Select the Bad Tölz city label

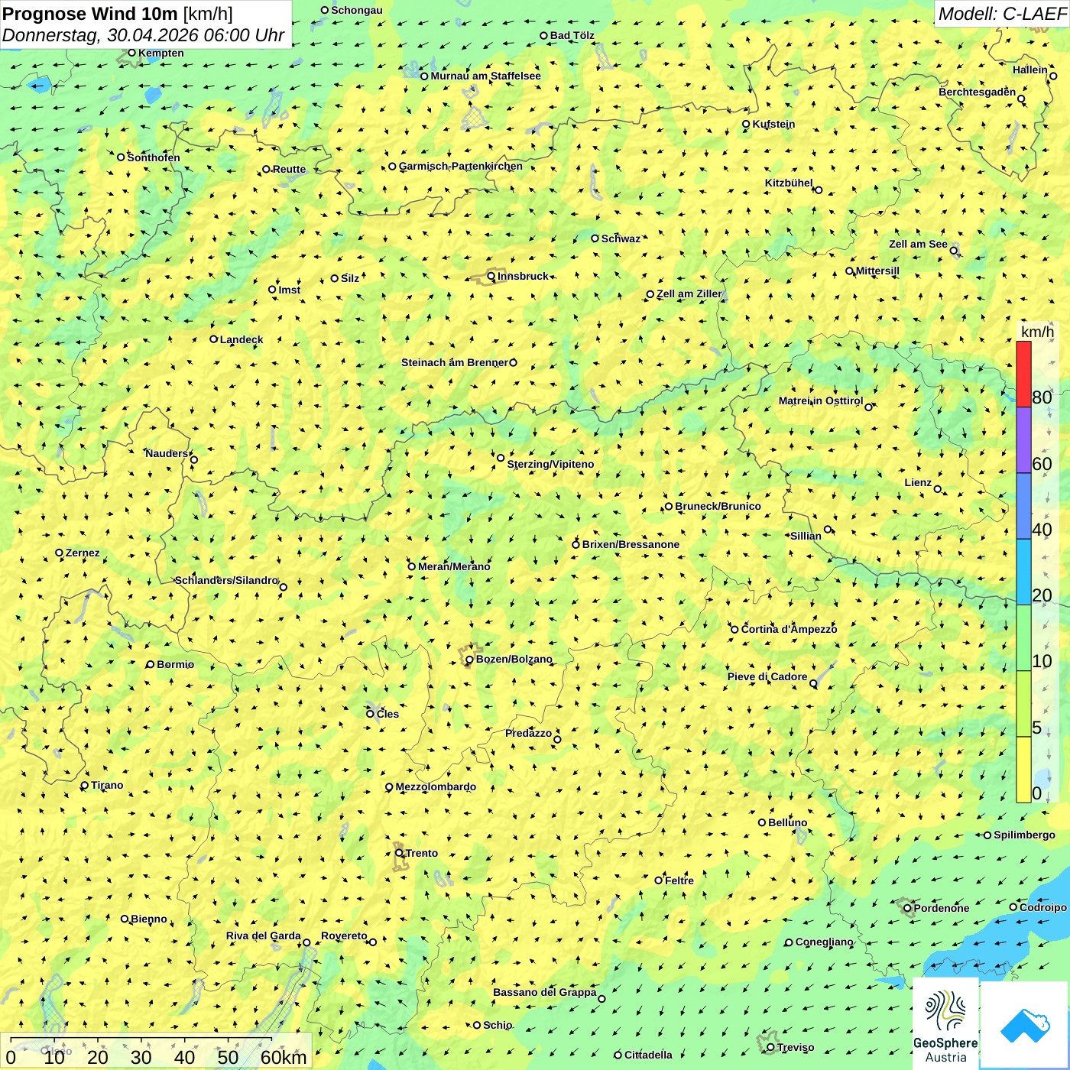pos(572,36)
